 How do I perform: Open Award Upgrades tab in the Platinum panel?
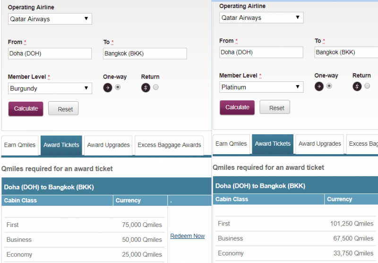point(320,144)
